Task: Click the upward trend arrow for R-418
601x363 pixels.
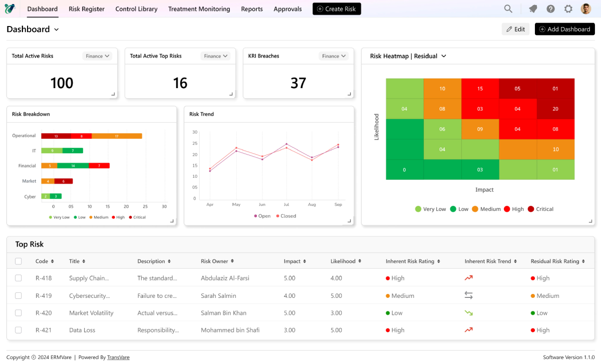Action: pos(469,278)
